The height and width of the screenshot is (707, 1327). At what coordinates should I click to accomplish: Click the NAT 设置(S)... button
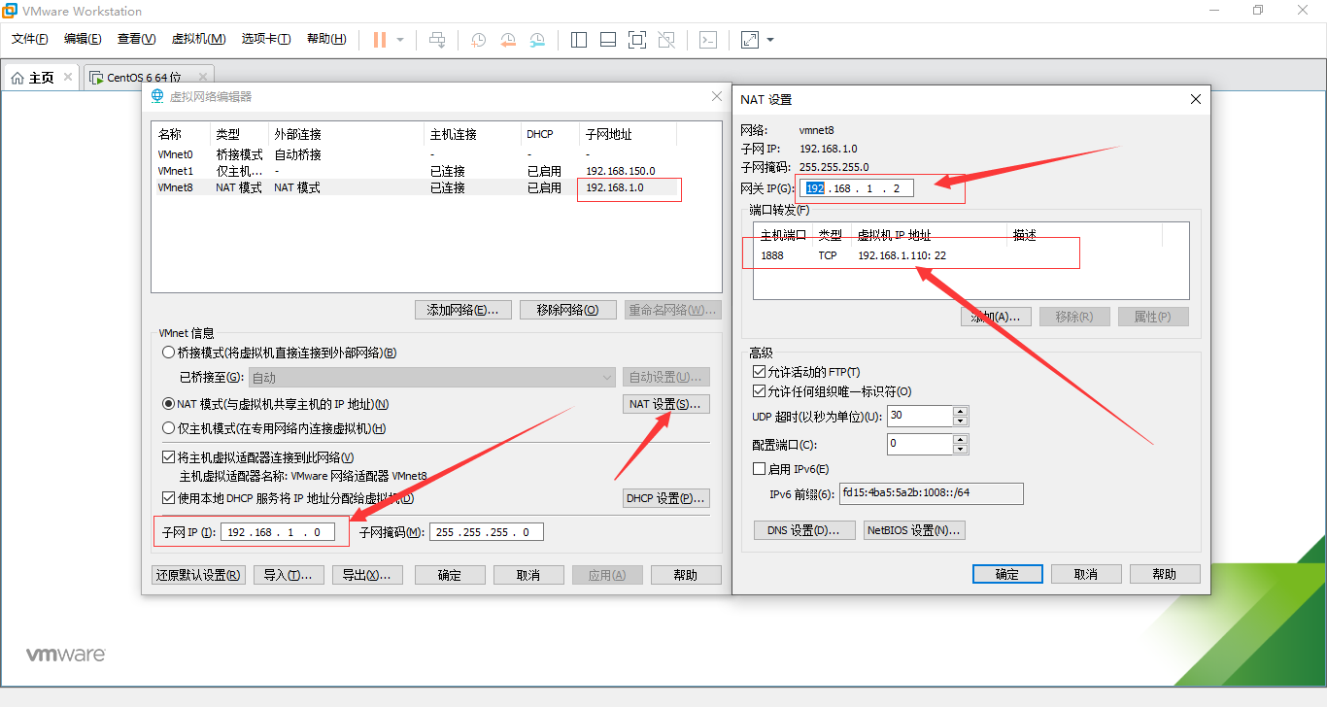666,404
